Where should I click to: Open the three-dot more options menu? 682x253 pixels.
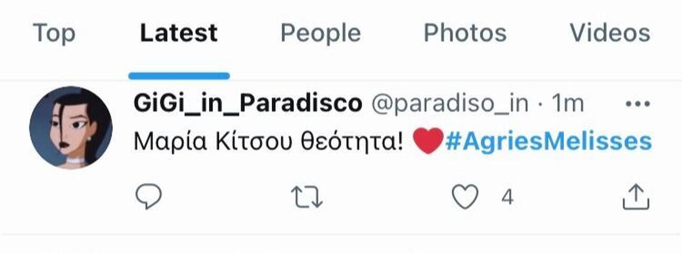click(x=638, y=104)
